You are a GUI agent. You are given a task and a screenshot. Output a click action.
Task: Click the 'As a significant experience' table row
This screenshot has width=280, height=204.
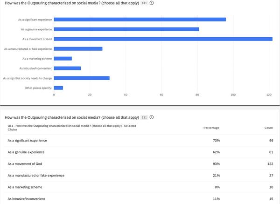(140, 140)
